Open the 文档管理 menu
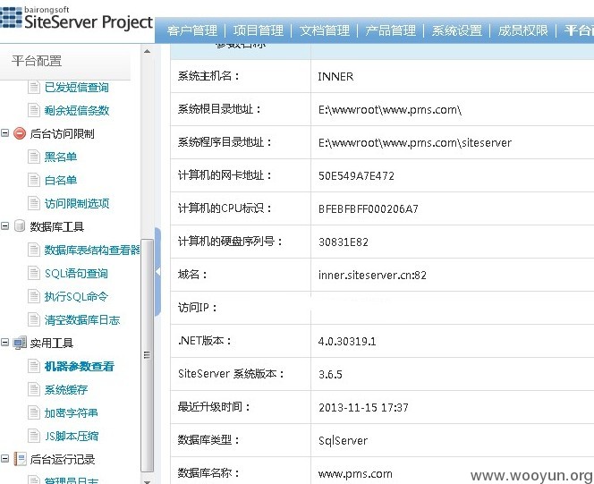594x484 pixels. 325,30
